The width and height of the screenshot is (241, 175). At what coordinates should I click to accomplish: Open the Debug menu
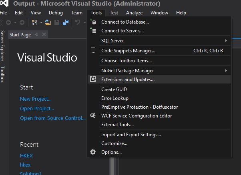55,13
